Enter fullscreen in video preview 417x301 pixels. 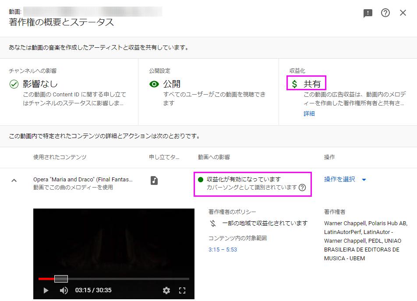[x=183, y=290]
